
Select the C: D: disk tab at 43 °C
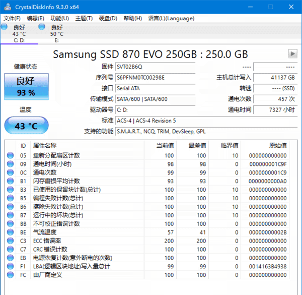(x=19, y=33)
